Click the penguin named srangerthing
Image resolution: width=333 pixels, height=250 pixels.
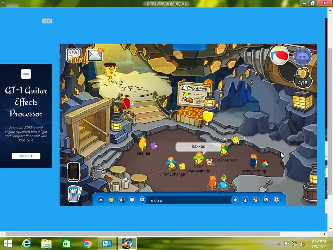tap(253, 161)
